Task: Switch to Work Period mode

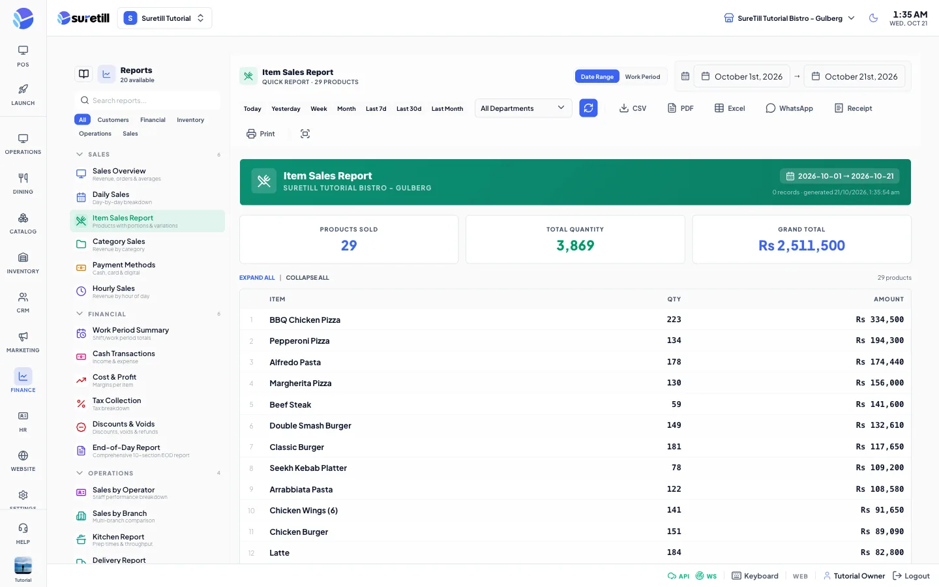Action: pyautogui.click(x=642, y=77)
